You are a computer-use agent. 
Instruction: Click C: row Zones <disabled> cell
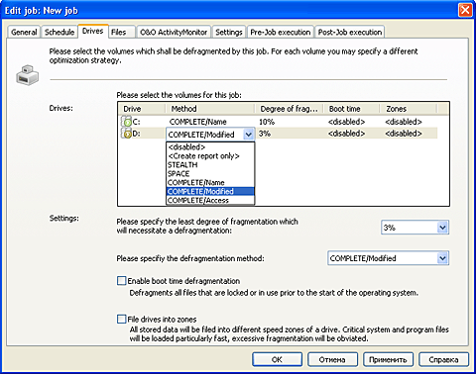(x=404, y=122)
